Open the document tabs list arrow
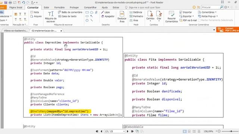This screenshot has width=239, height=134. click(x=214, y=30)
